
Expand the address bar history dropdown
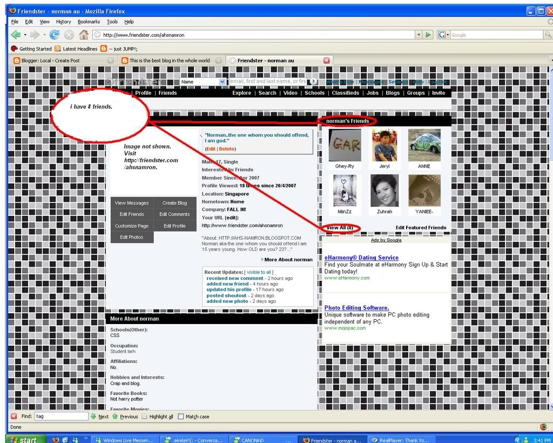(x=419, y=35)
